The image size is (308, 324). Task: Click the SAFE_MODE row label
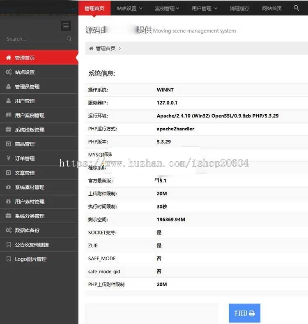[102, 259]
